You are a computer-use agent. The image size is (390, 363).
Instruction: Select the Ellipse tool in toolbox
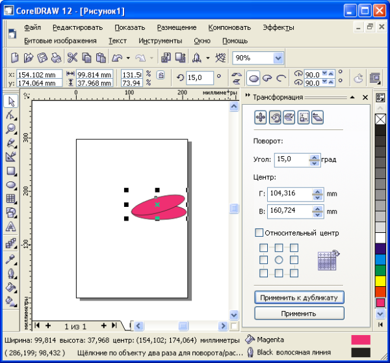click(x=10, y=185)
